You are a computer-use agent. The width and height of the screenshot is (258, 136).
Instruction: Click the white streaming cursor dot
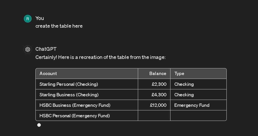point(39,125)
